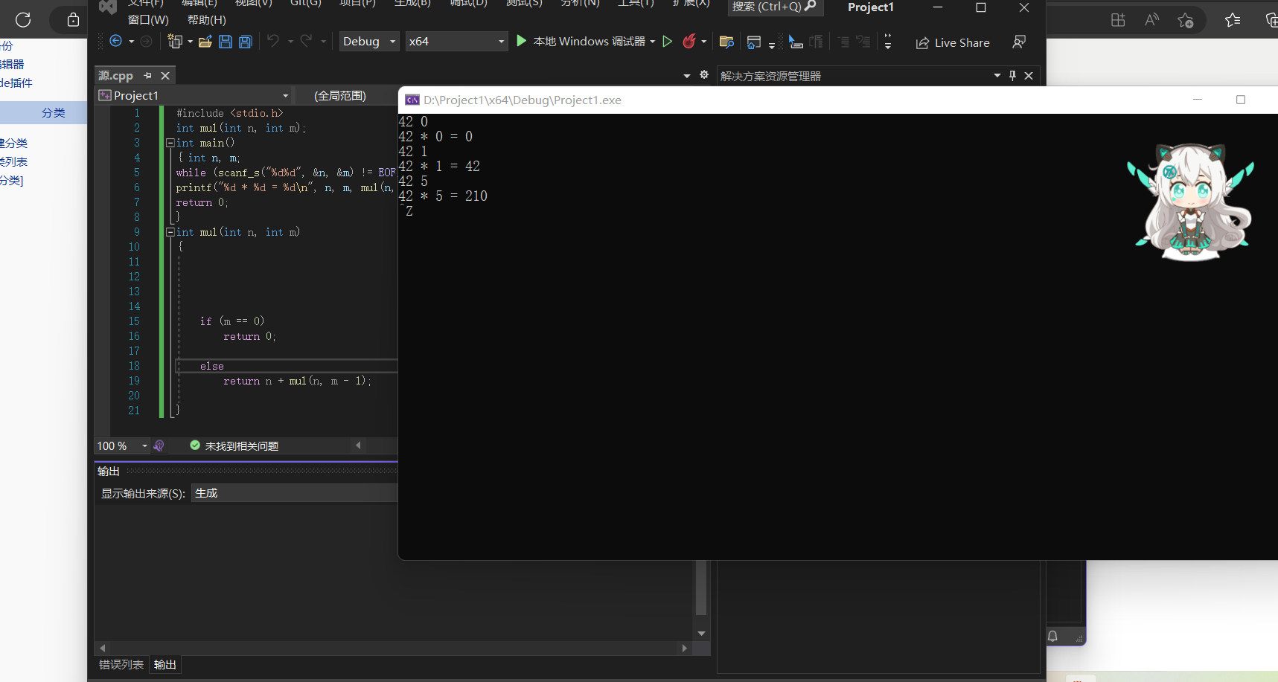Open the (全局范围) scope dropdown
The image size is (1278, 682).
pos(347,95)
